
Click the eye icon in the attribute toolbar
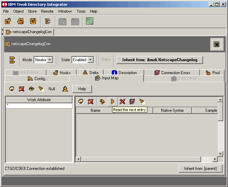click(31, 89)
